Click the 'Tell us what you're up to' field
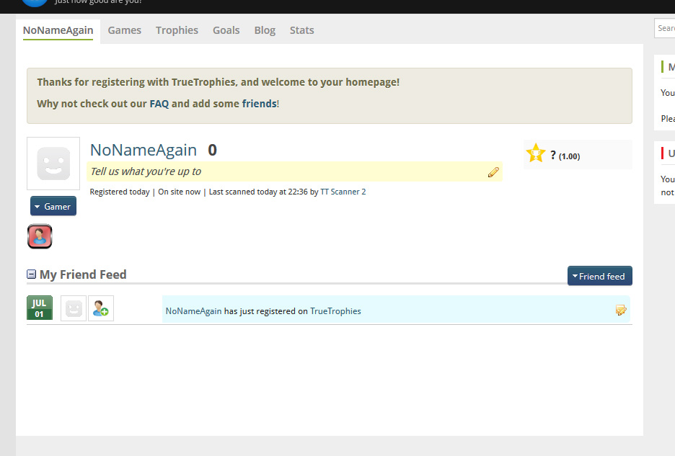Screen dimensions: 675x456 (294, 171)
